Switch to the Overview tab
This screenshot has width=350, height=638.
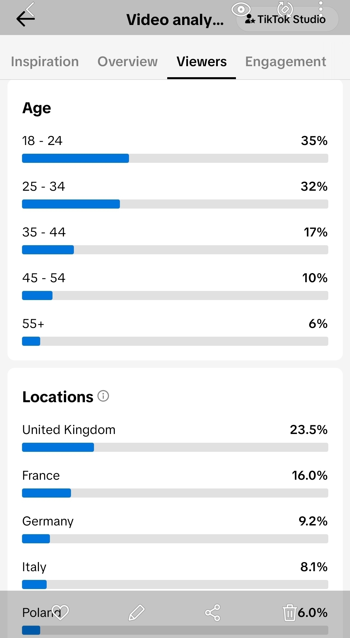click(x=127, y=62)
